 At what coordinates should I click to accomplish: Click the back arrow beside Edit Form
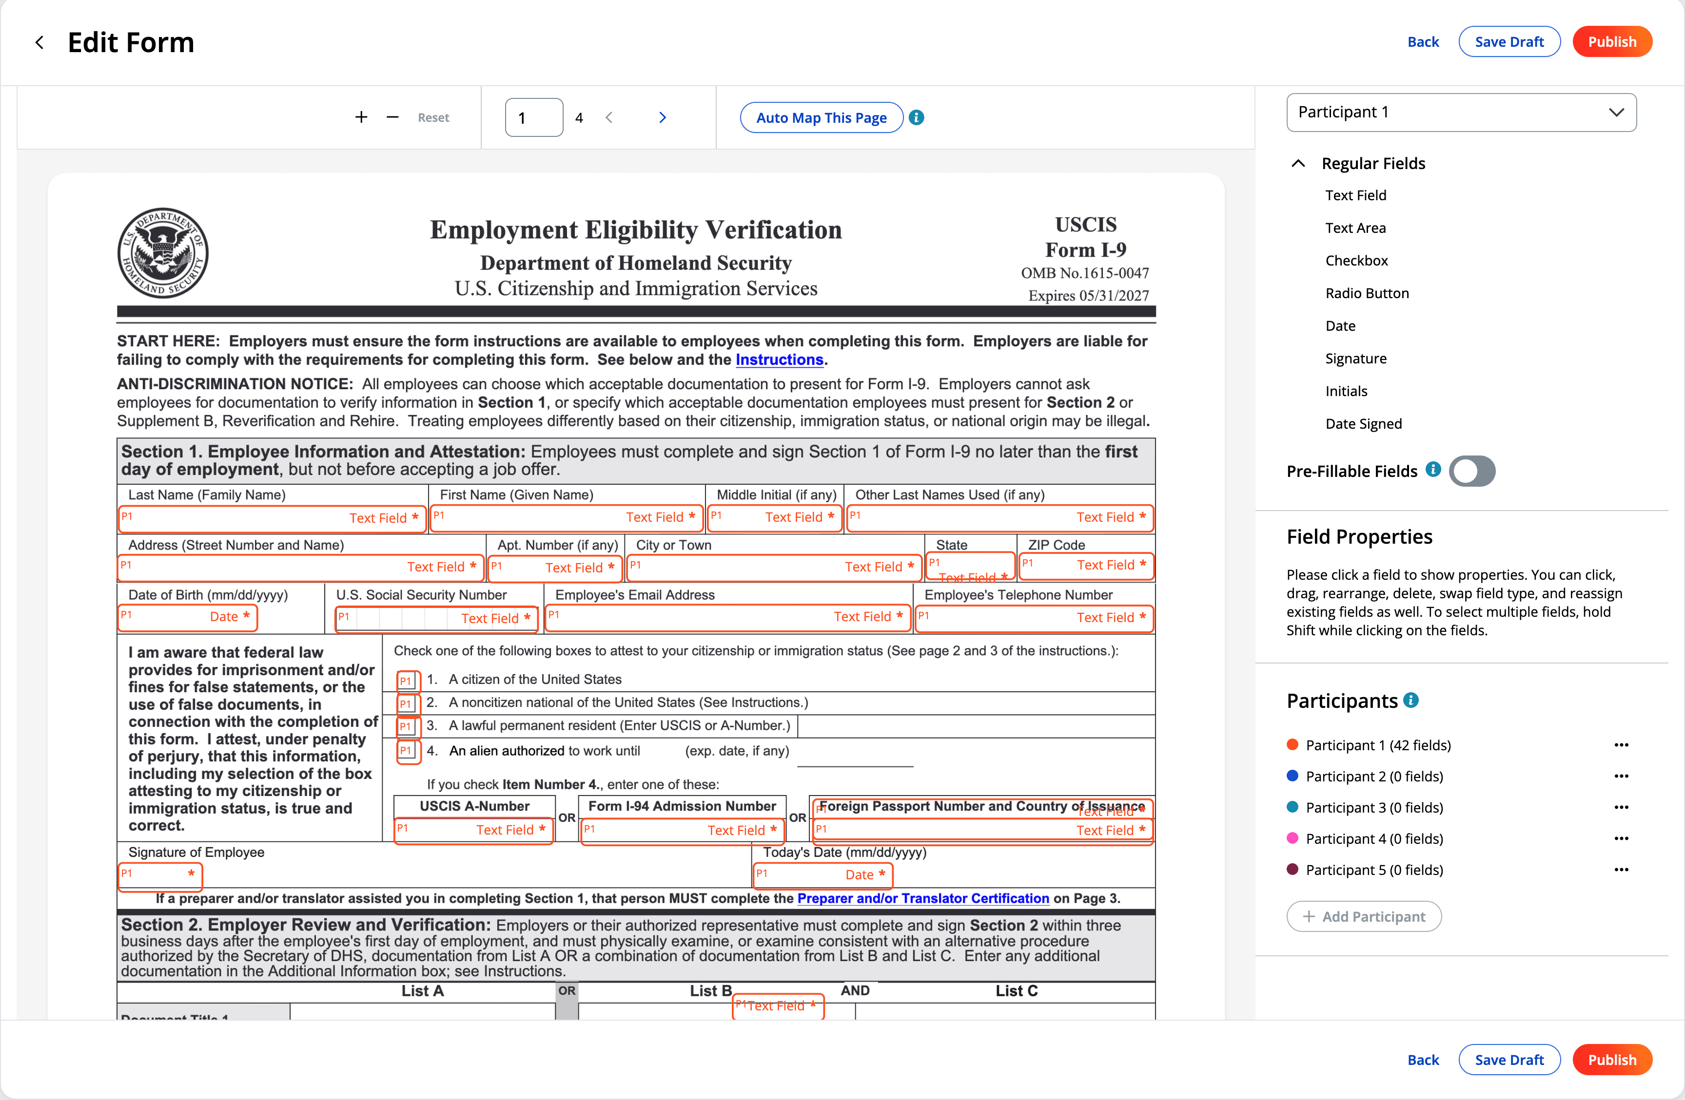pyautogui.click(x=39, y=42)
